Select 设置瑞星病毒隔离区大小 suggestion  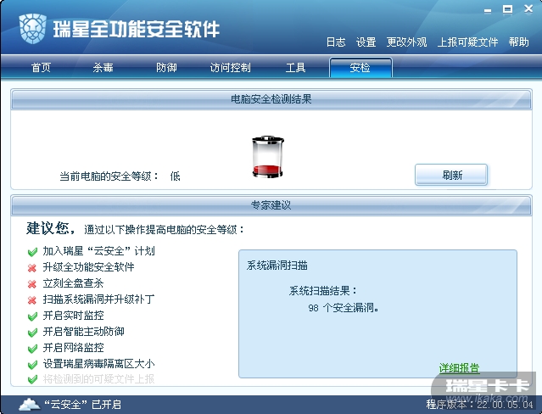[99, 364]
